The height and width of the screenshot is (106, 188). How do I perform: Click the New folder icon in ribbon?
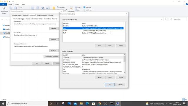54,8
